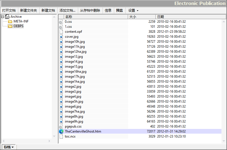Open the 设置 dropdown menu
Screen dimensions: 227x150
point(133,11)
